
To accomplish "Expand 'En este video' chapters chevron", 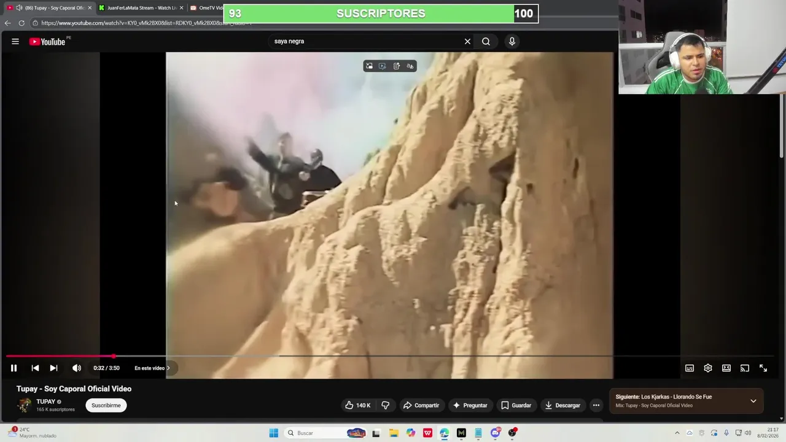I will pyautogui.click(x=168, y=368).
